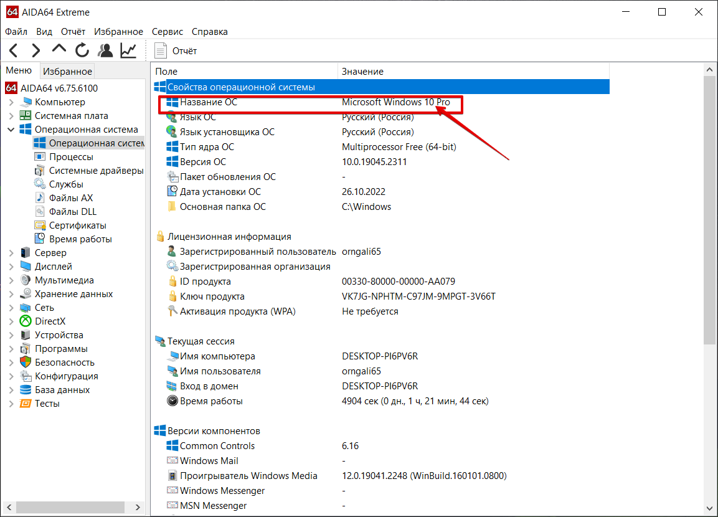The height and width of the screenshot is (517, 718).
Task: Click the Up level arrow icon
Action: pos(59,50)
